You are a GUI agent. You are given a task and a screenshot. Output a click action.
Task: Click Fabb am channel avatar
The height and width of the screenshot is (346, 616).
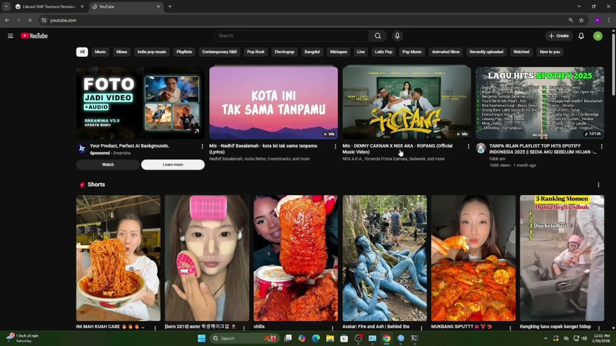481,148
